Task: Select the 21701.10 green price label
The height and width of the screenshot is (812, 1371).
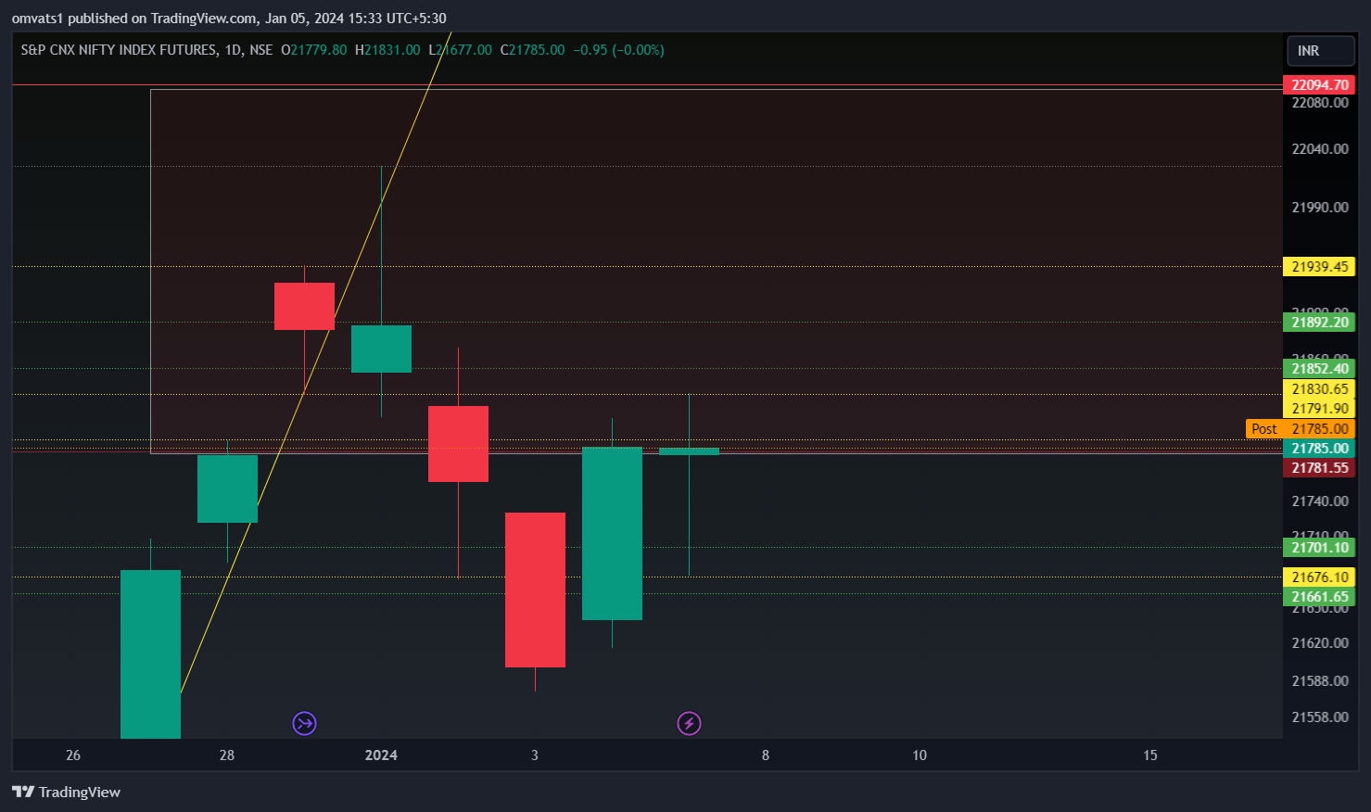Action: tap(1319, 548)
